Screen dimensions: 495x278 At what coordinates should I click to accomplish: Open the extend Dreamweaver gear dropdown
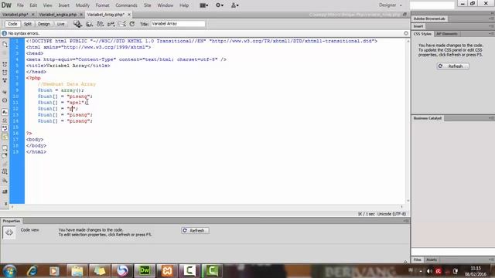tap(220, 5)
